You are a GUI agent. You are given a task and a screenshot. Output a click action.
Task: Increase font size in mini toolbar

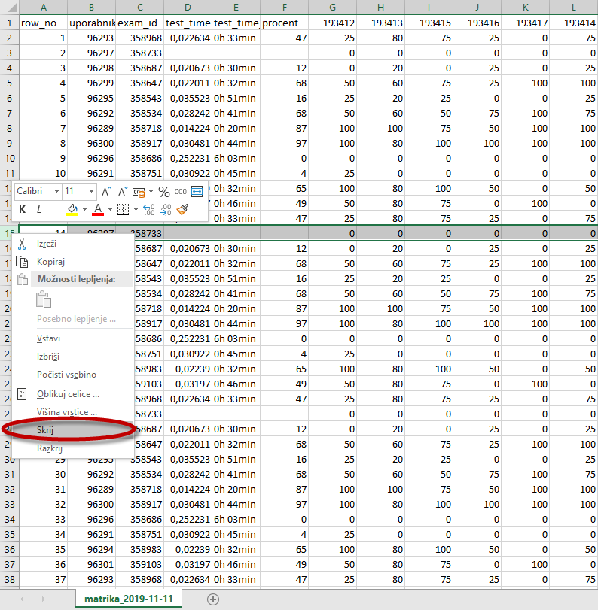pyautogui.click(x=106, y=191)
